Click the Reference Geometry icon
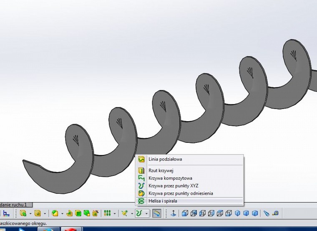Viewport: 317px width, 231px height. coord(125,213)
